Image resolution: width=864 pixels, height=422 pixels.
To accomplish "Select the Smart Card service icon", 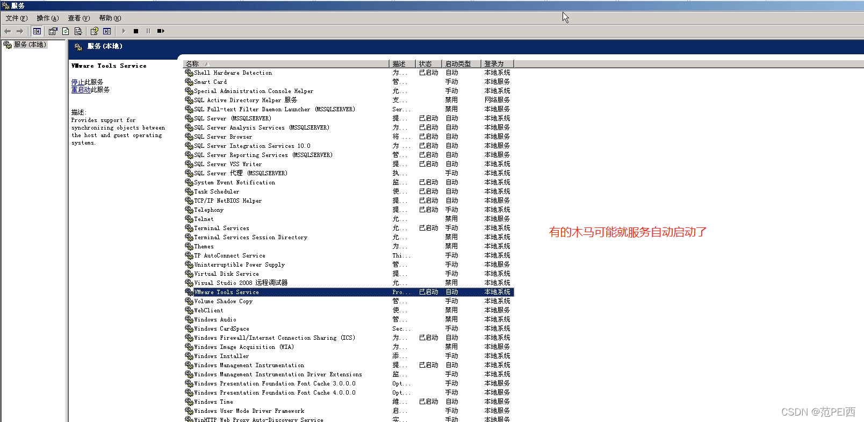I will 189,82.
